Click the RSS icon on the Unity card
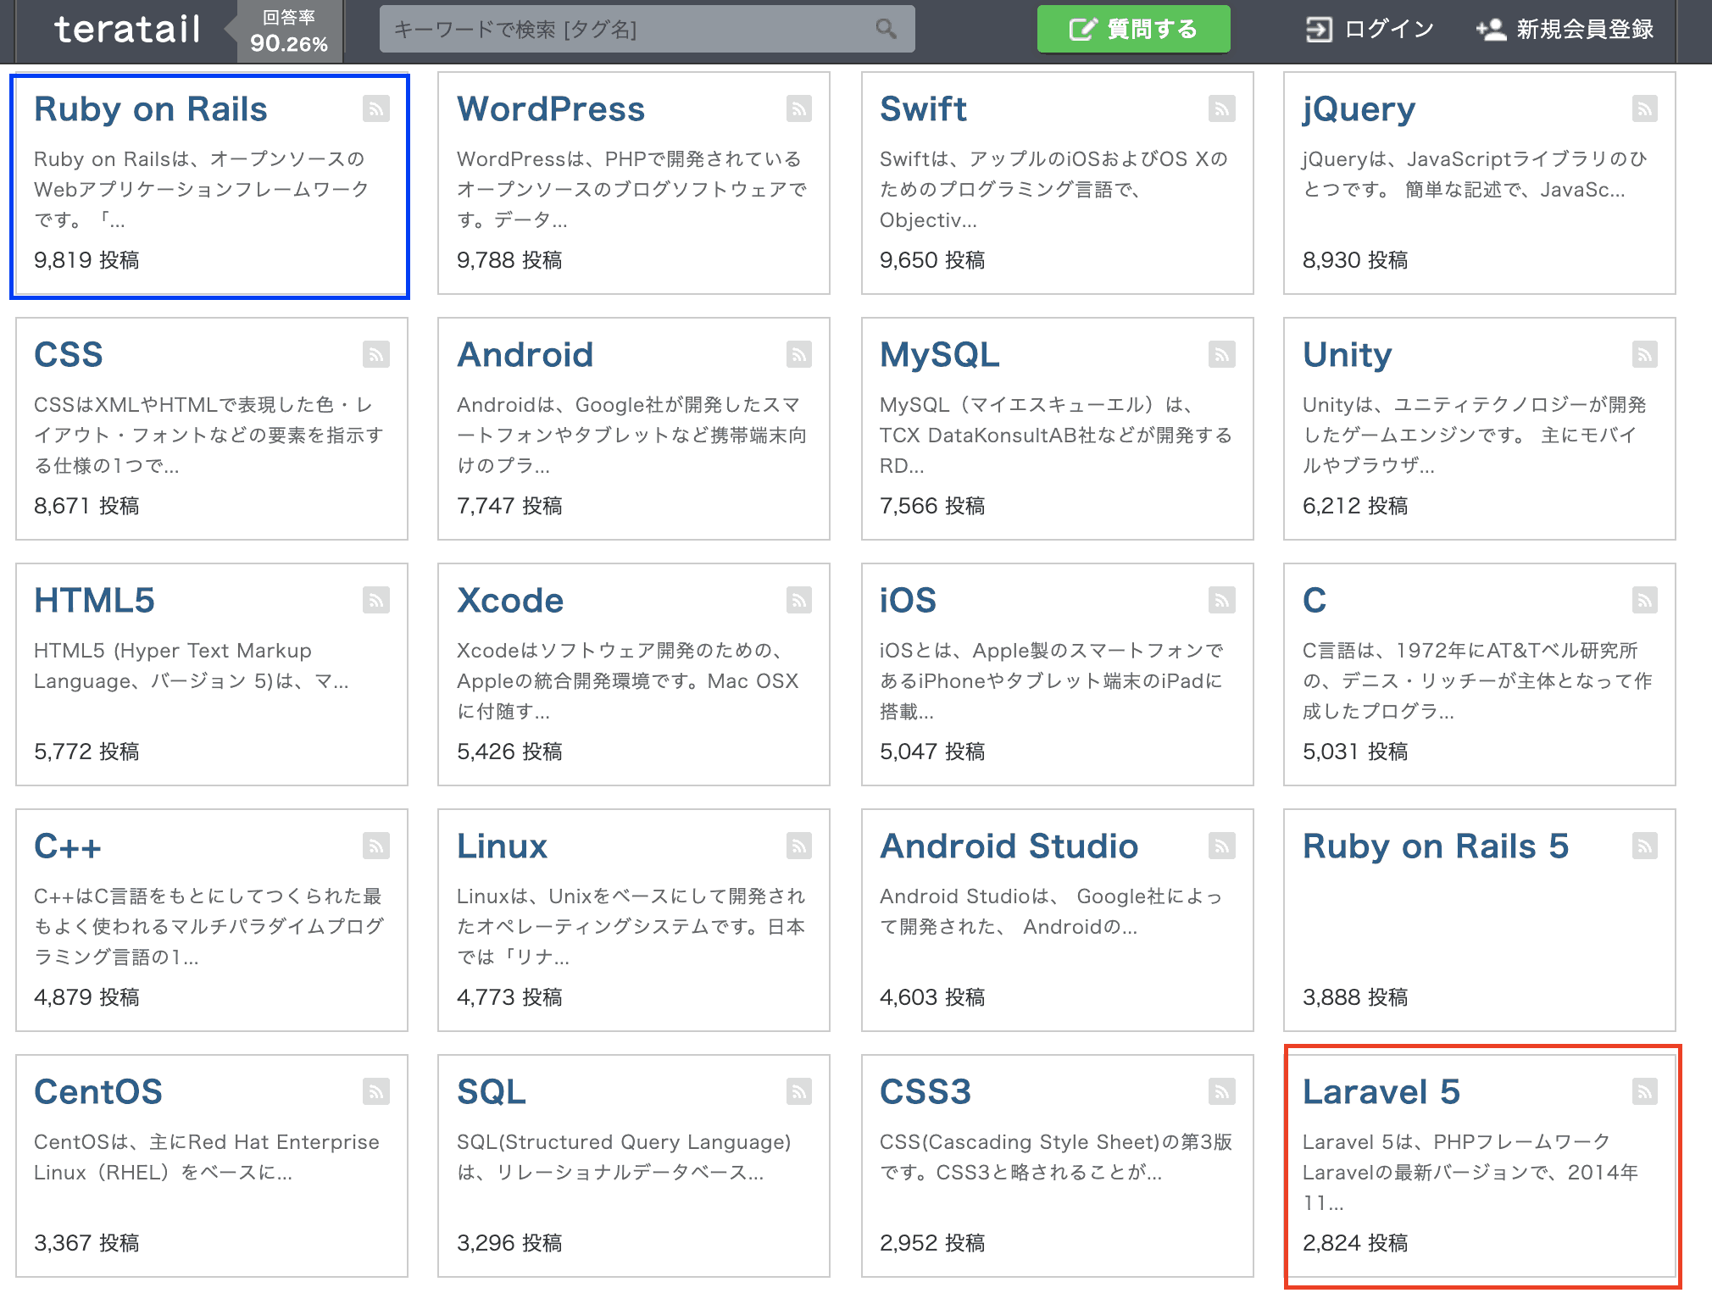 pos(1645,354)
